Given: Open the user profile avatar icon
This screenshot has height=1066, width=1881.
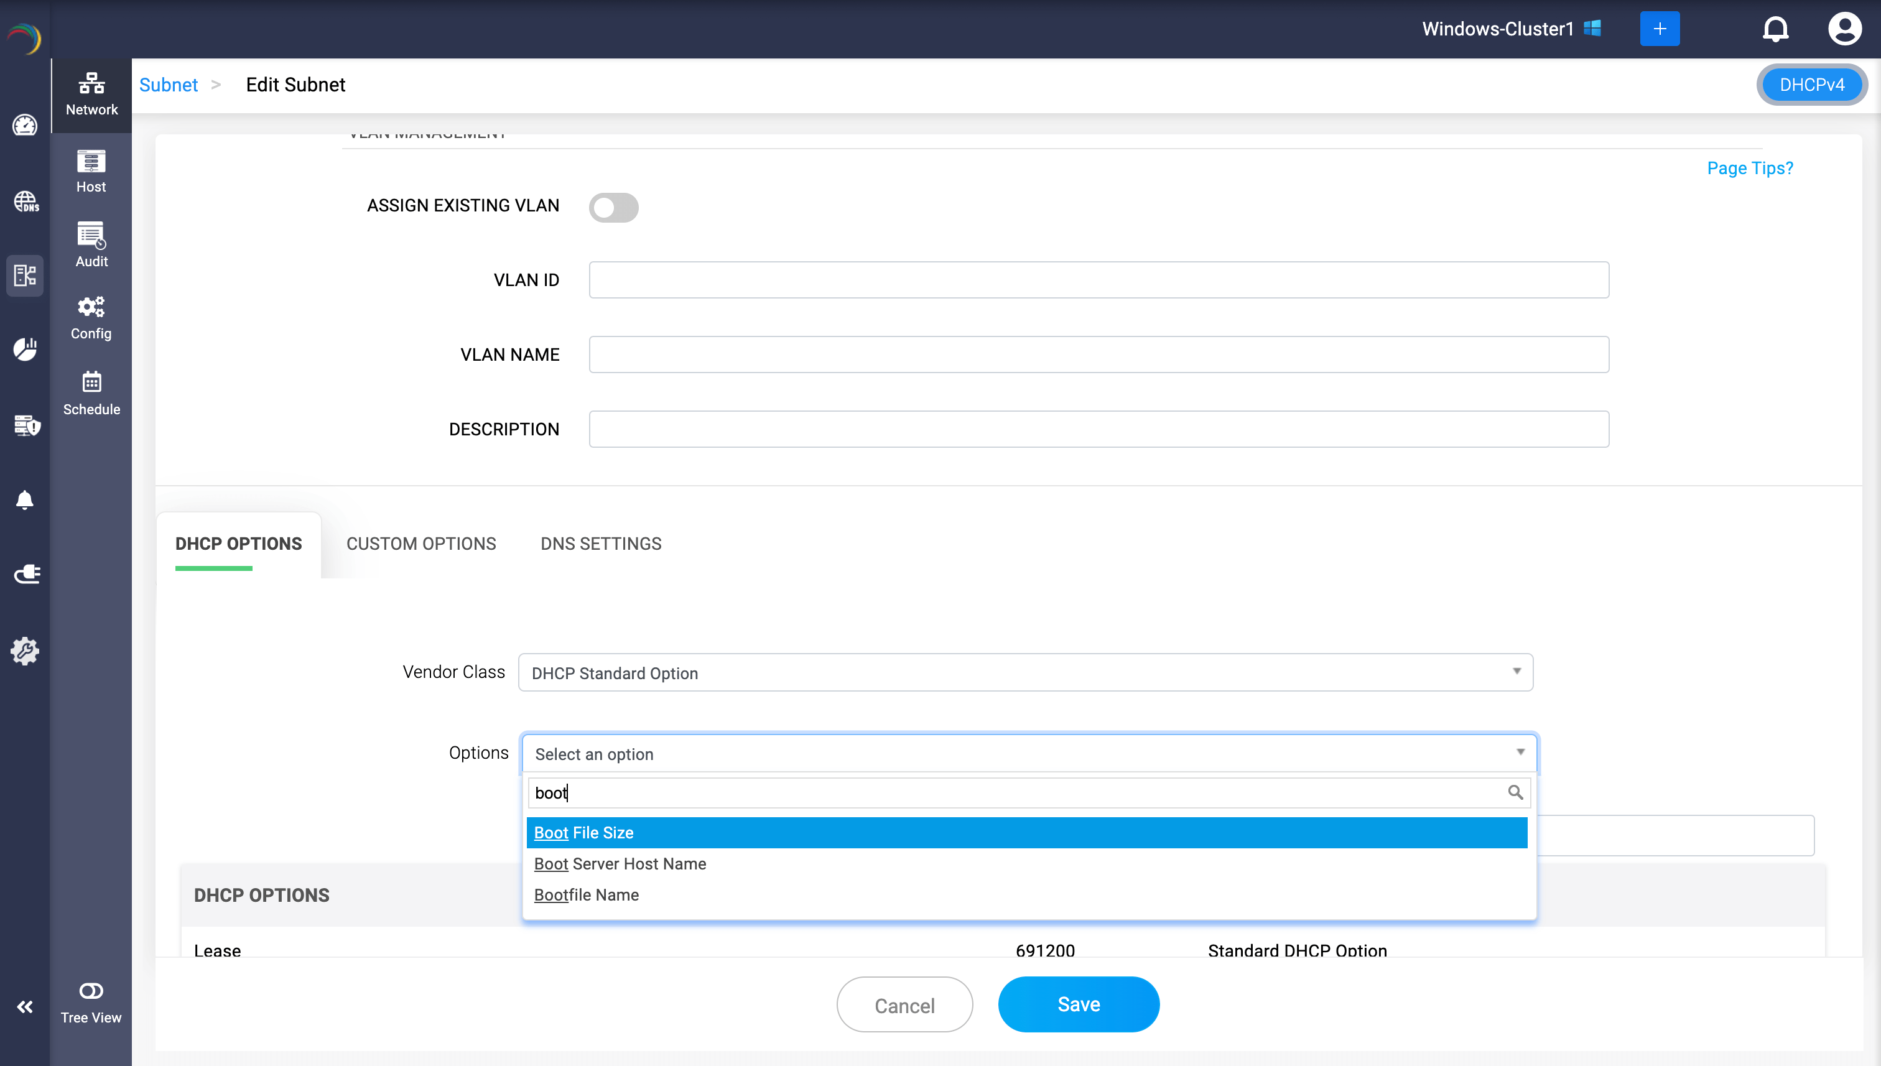Looking at the screenshot, I should coord(1844,29).
